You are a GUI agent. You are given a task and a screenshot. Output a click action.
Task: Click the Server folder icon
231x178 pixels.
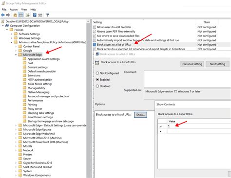[x=20, y=159]
